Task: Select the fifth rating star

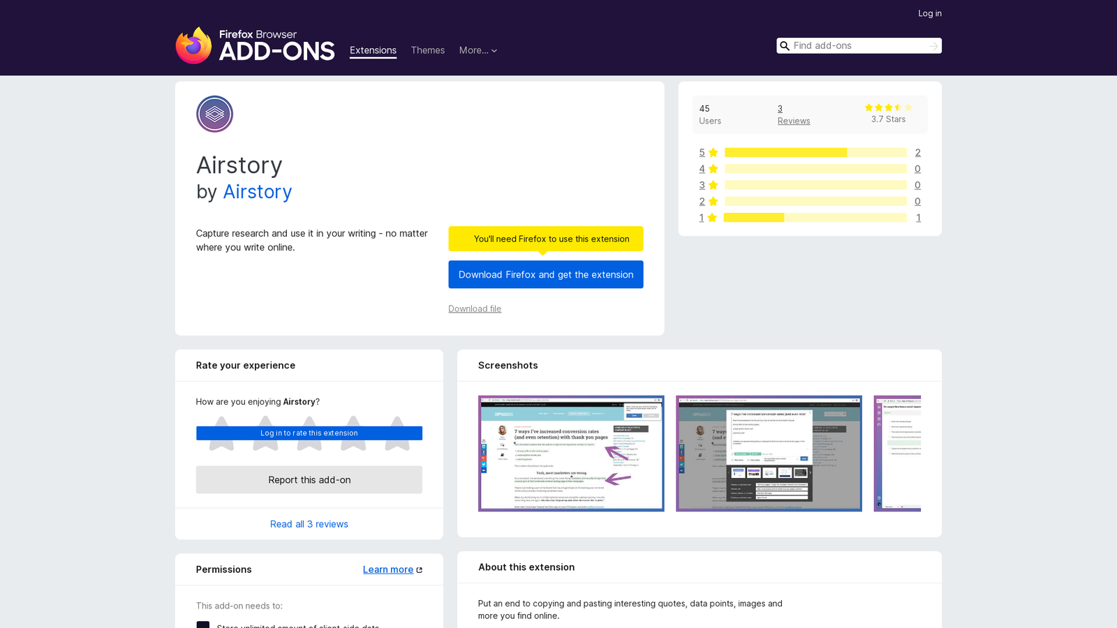Action: 397,433
